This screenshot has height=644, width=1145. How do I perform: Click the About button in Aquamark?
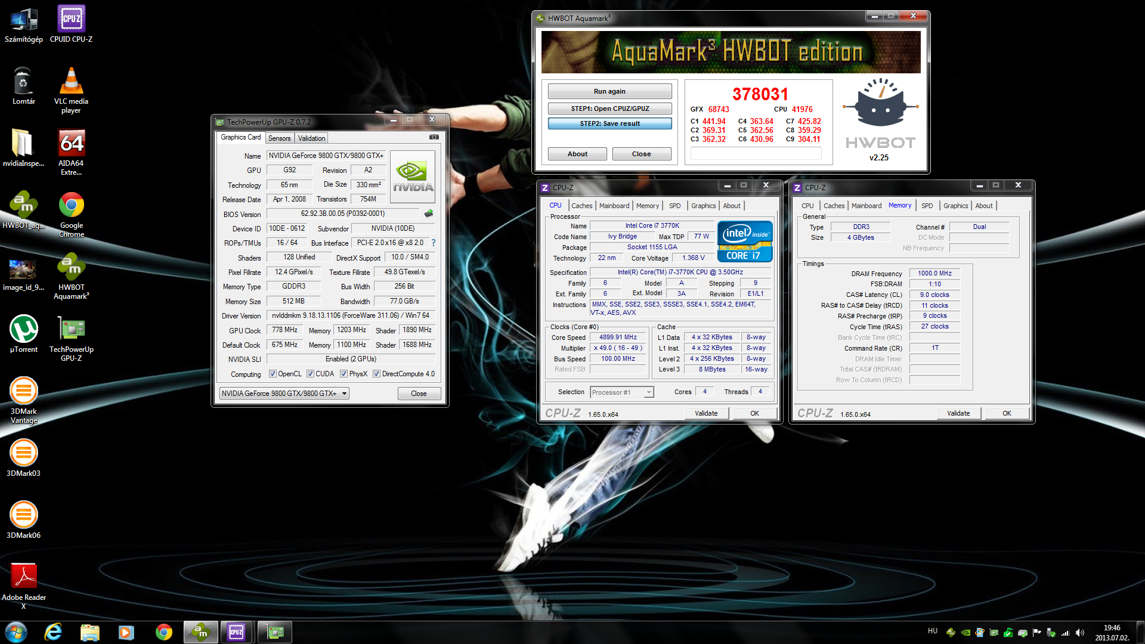tap(577, 154)
